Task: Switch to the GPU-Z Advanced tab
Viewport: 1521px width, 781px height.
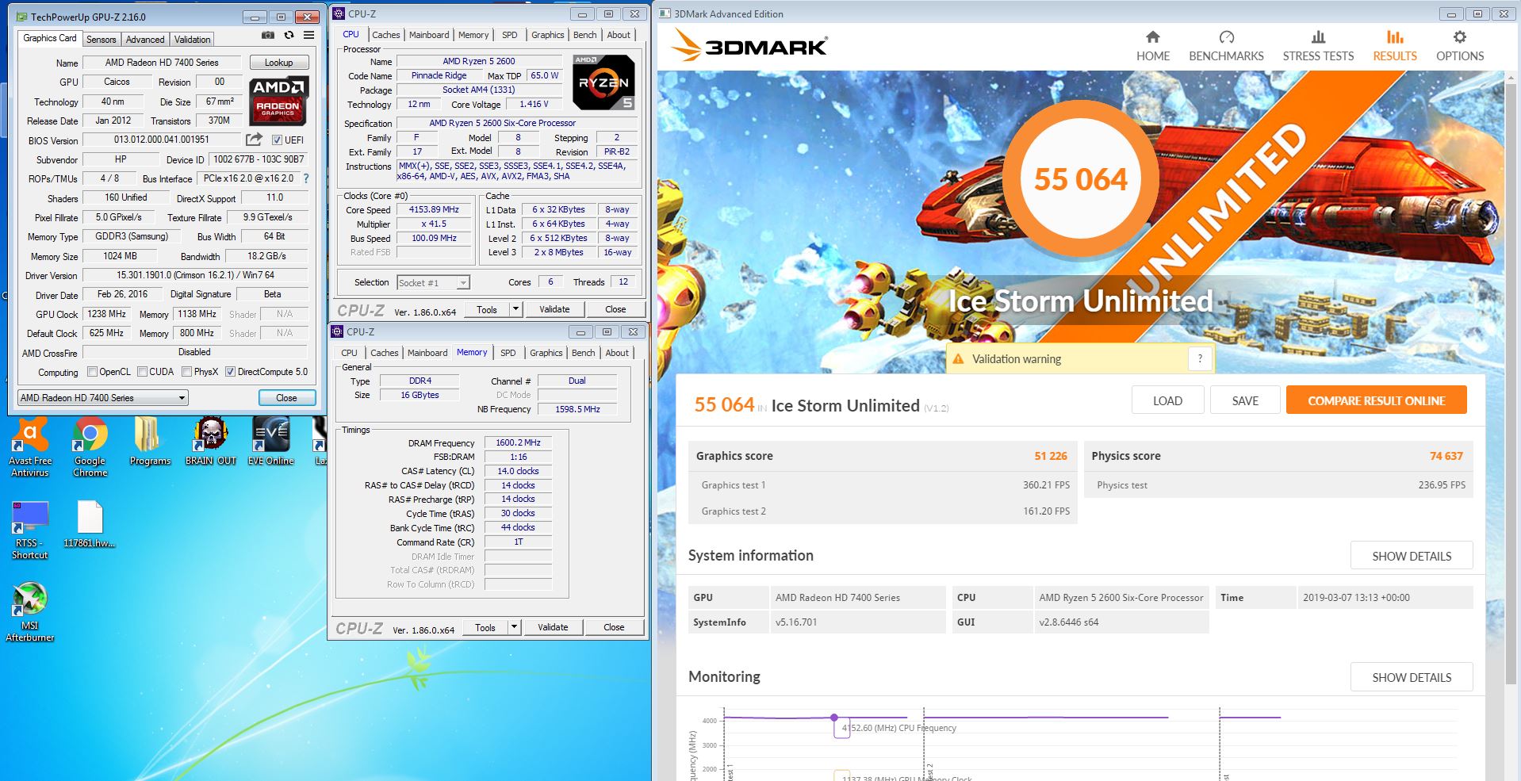Action: tap(145, 39)
